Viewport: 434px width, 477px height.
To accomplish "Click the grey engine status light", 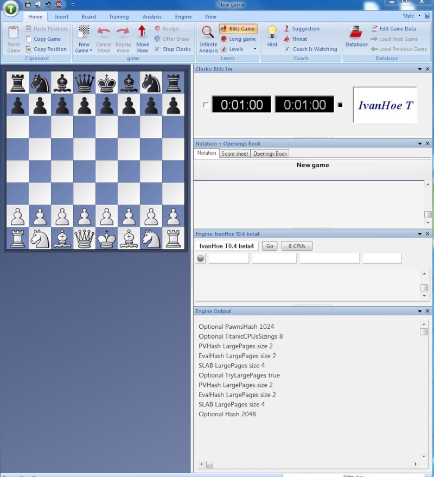I will [201, 258].
